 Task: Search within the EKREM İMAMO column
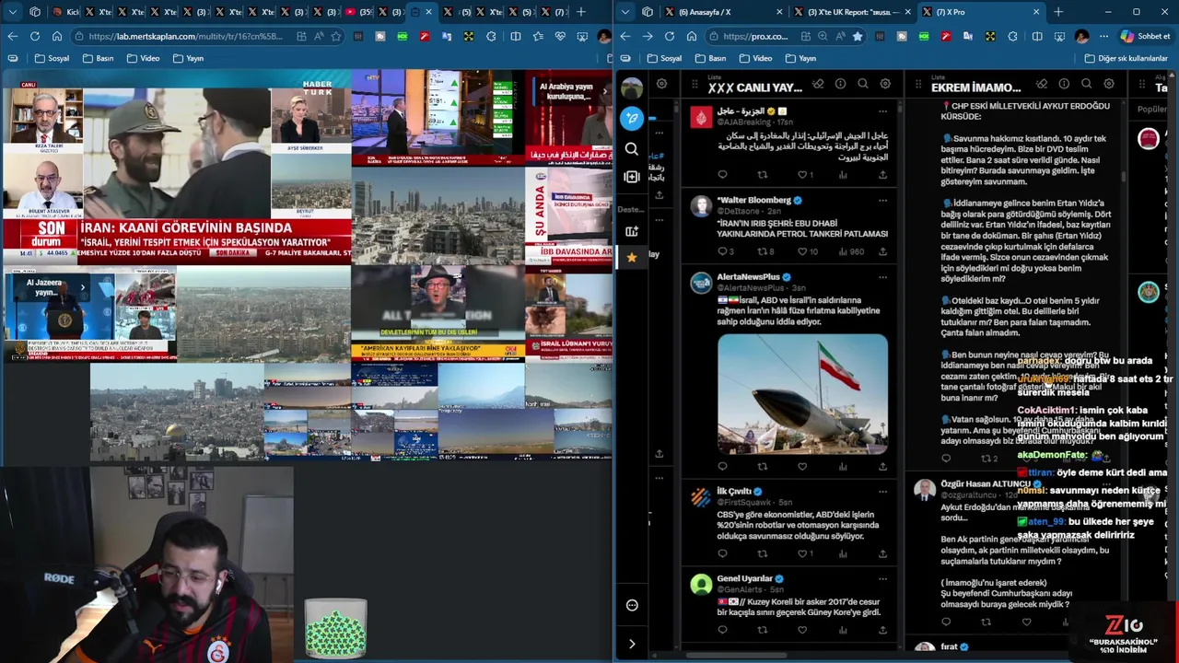pyautogui.click(x=1086, y=85)
